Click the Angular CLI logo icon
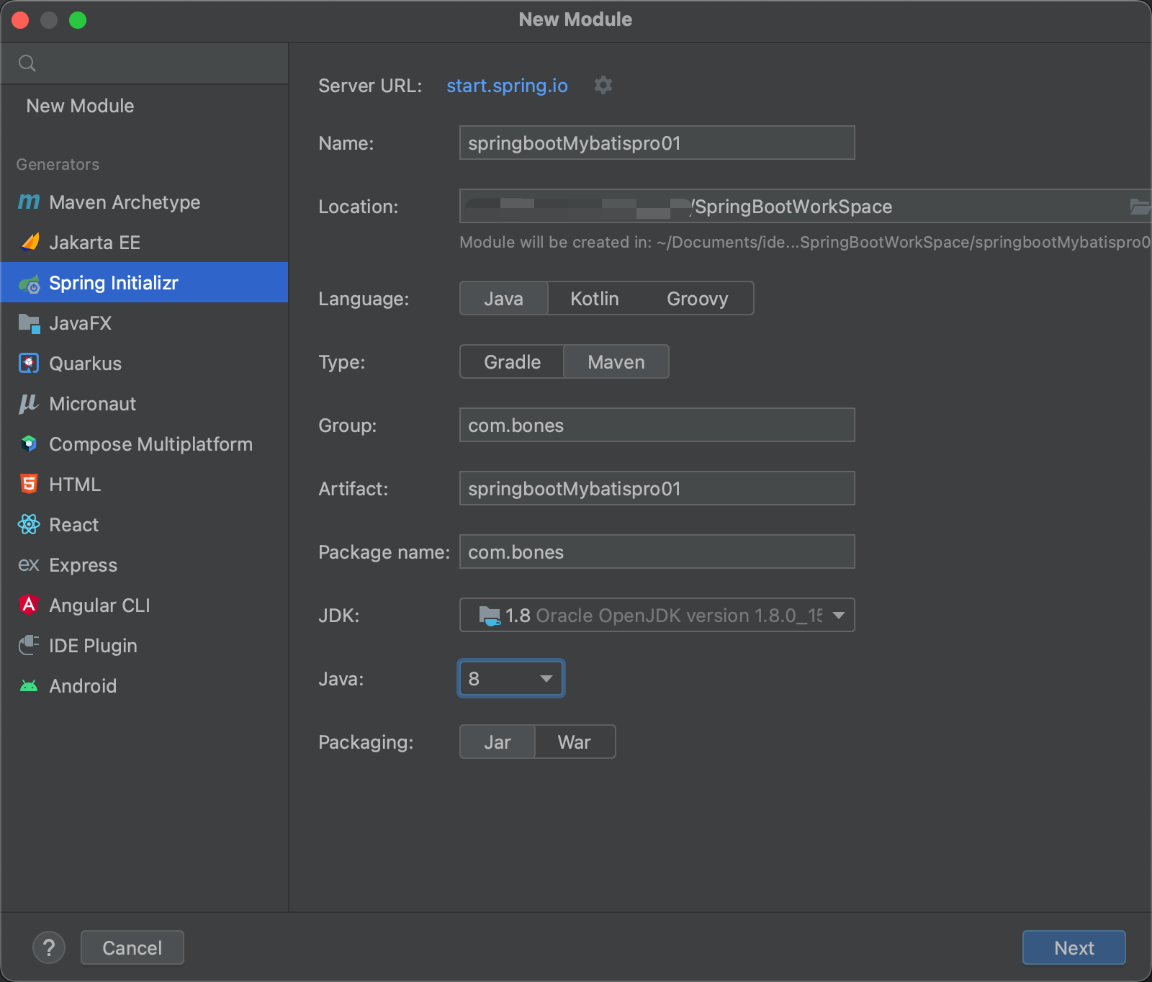The height and width of the screenshot is (982, 1152). [29, 605]
